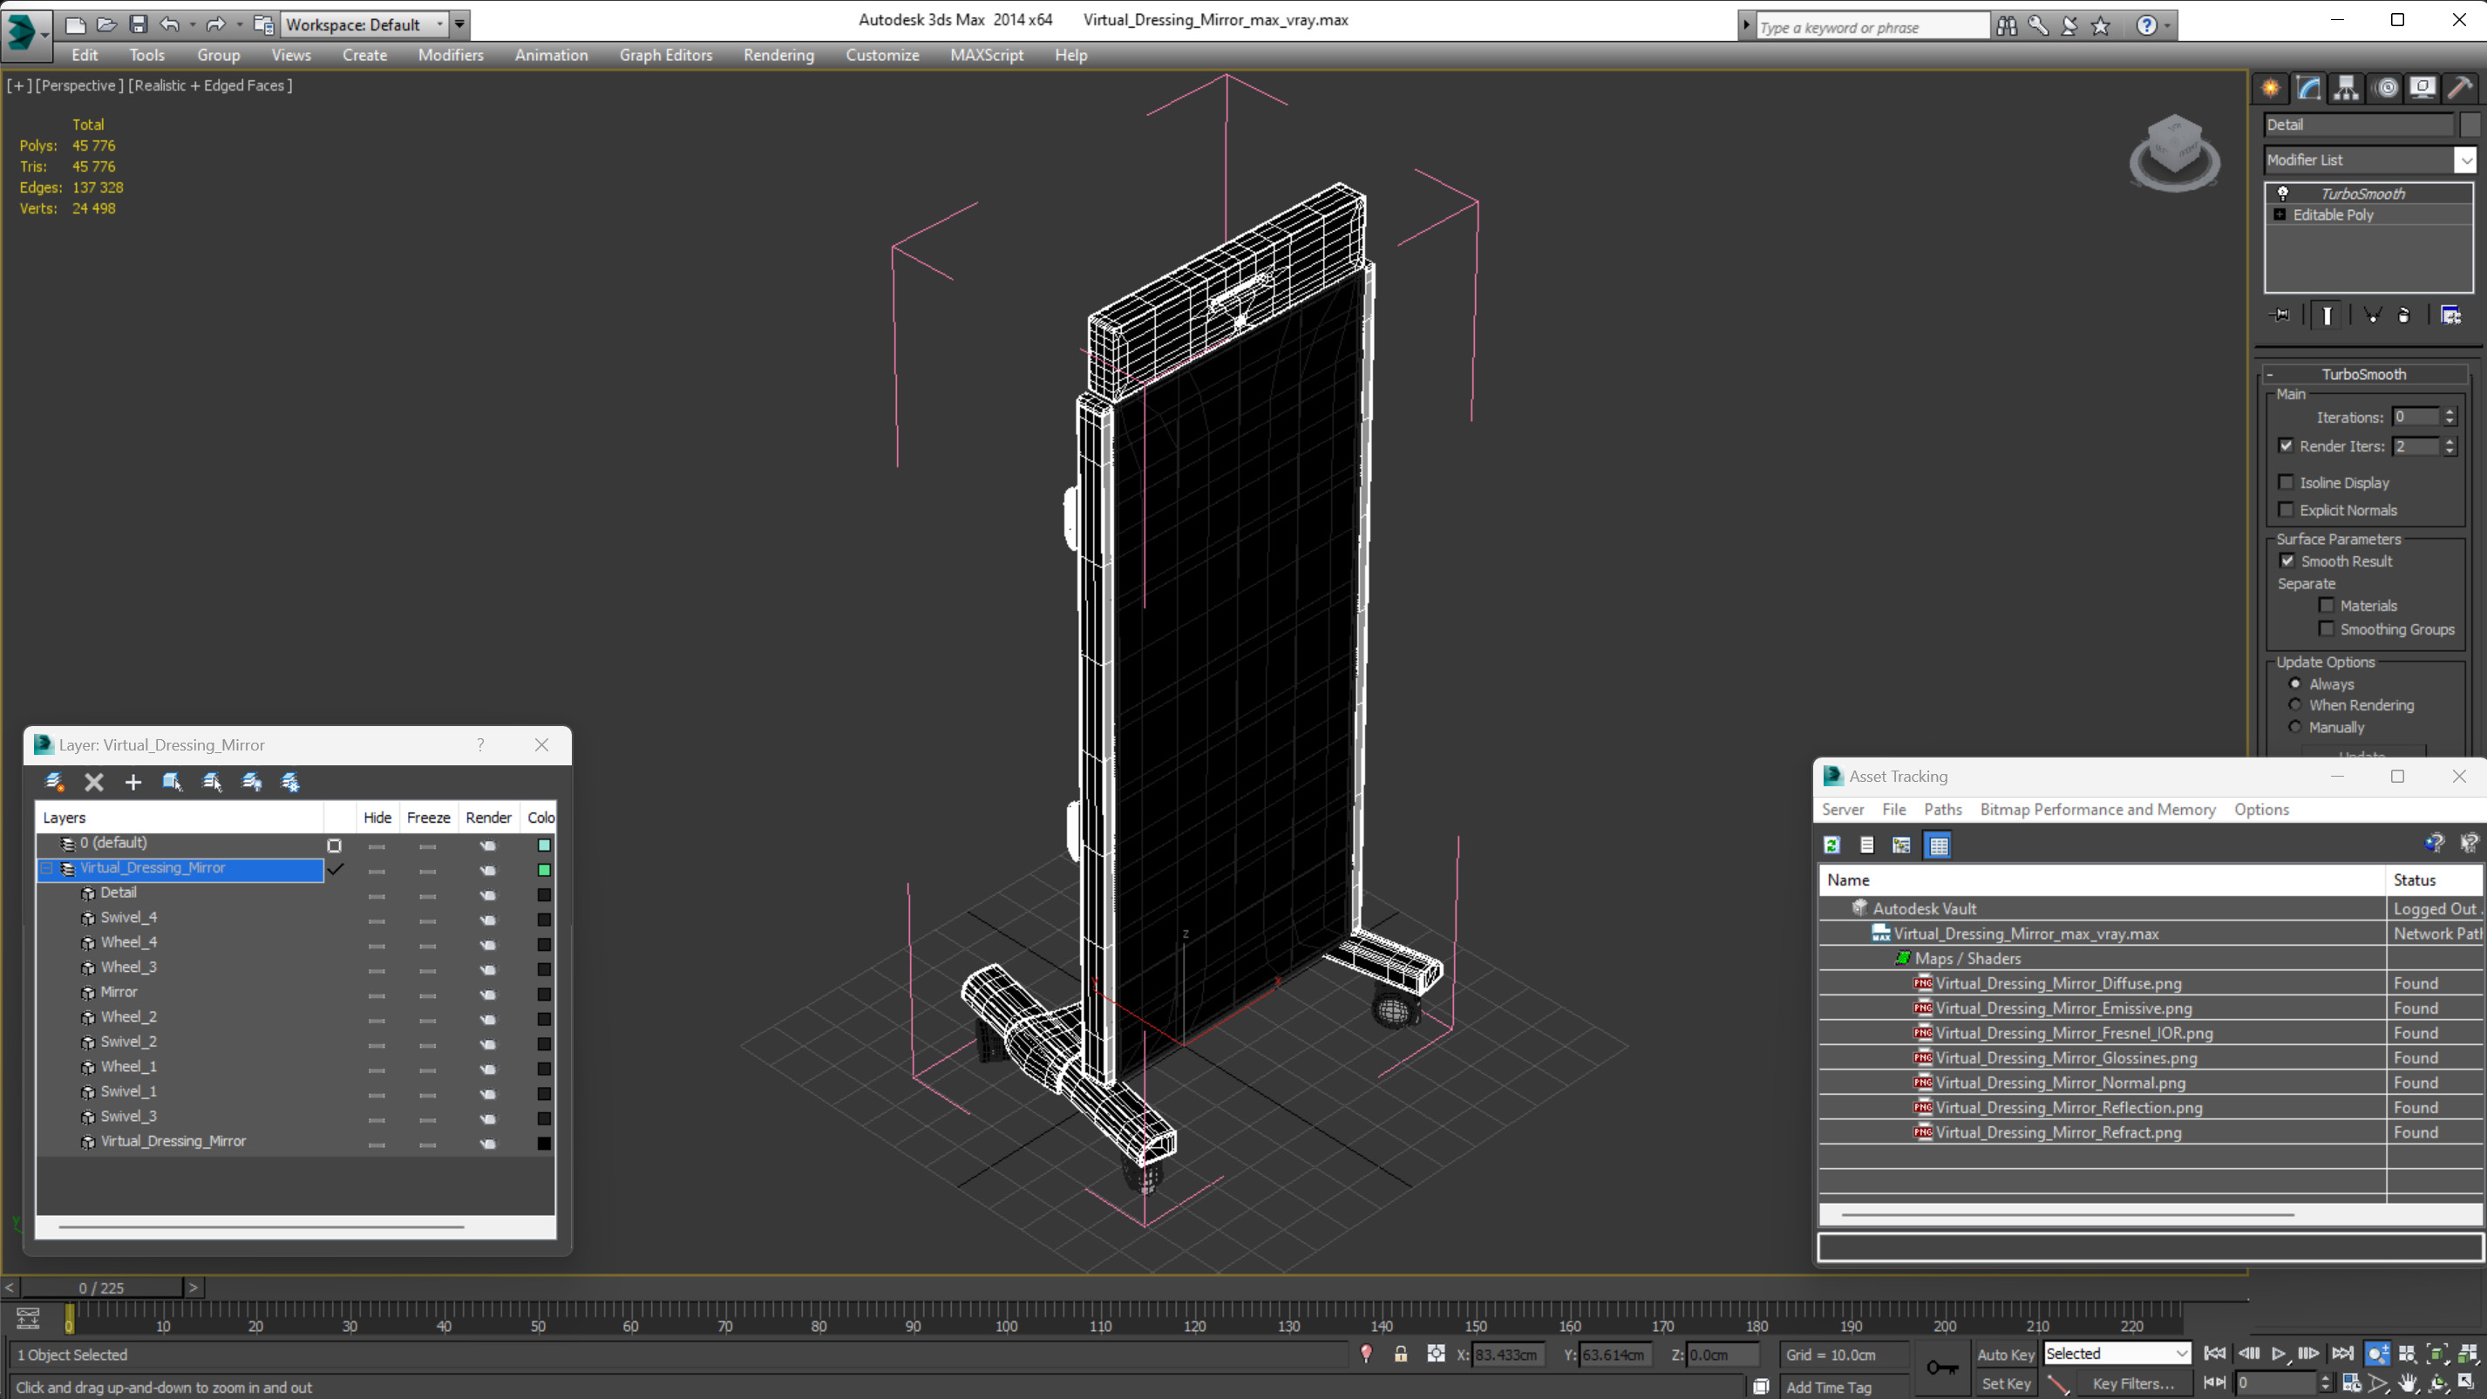Click Remove modifier trash icon
2487x1399 pixels.
(x=2404, y=316)
